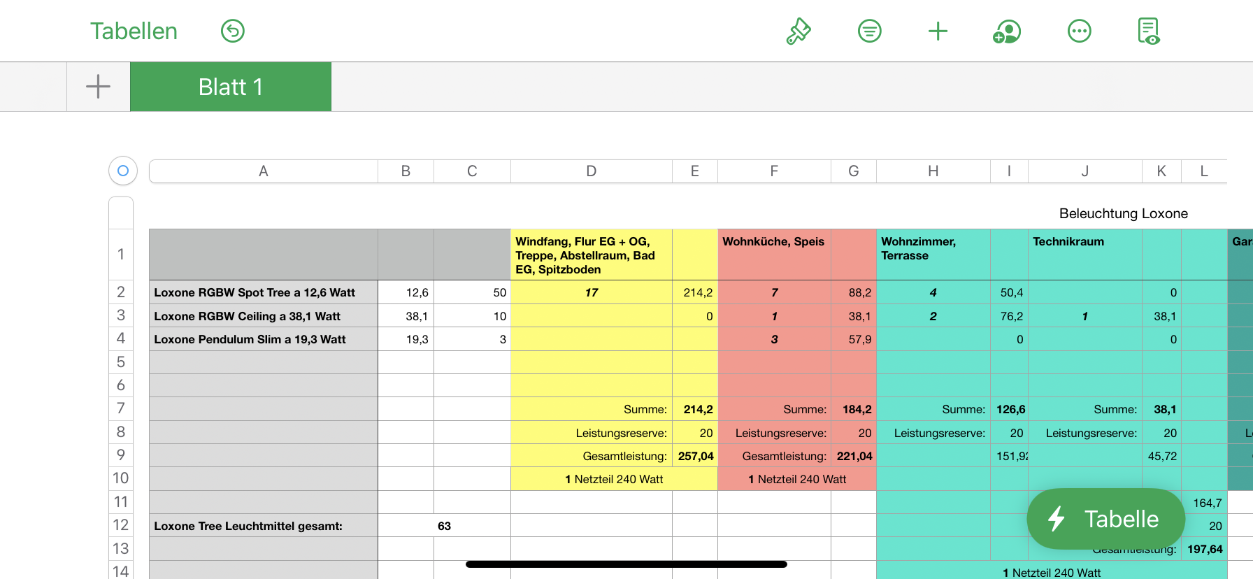Open the sort and filter menu icon
This screenshot has height=579, width=1253.
click(870, 31)
